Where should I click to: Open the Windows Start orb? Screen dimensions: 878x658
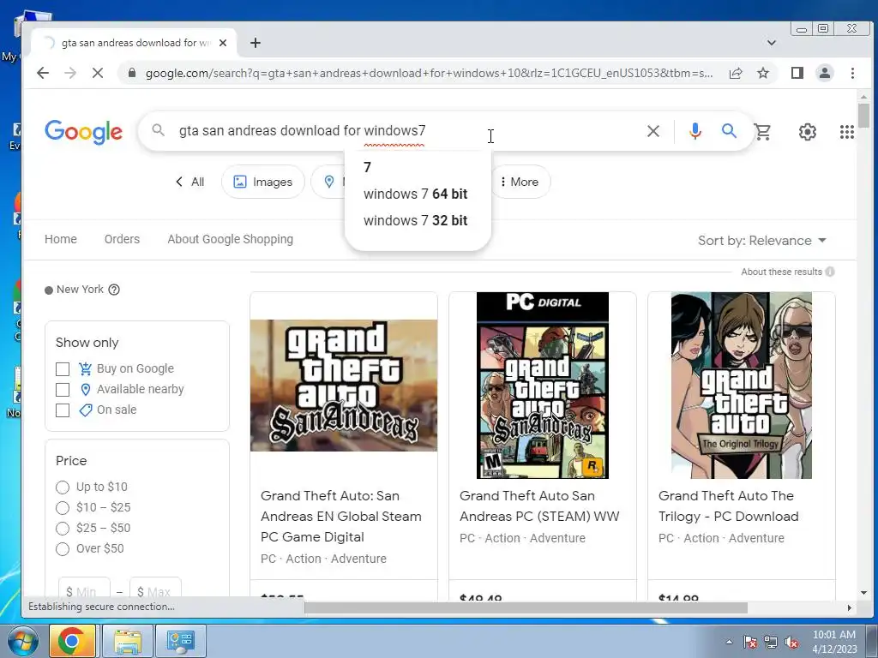click(23, 641)
